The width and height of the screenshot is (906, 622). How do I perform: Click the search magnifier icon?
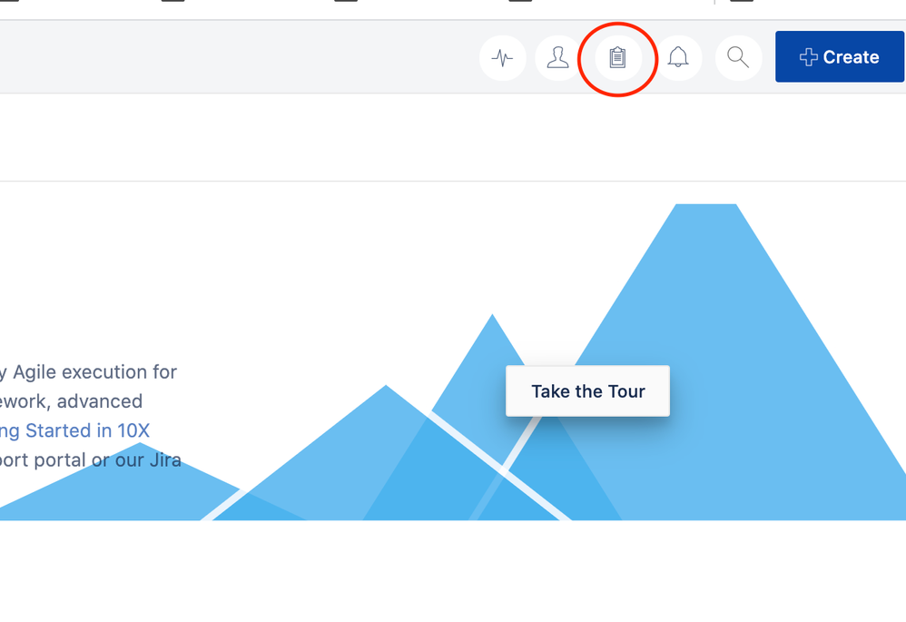[738, 57]
